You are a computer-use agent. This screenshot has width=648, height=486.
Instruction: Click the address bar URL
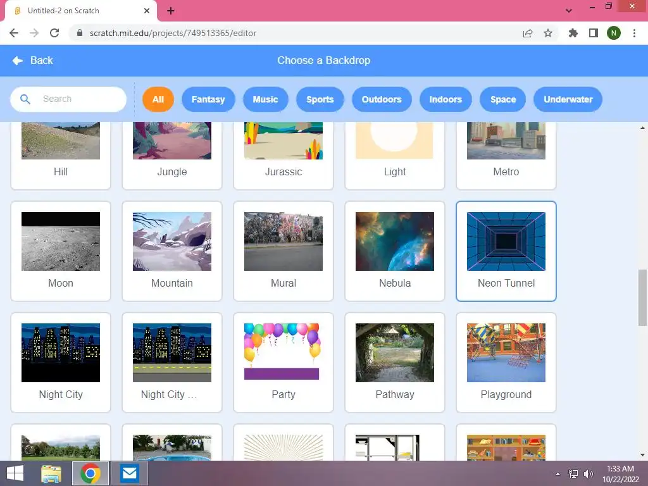pyautogui.click(x=173, y=33)
